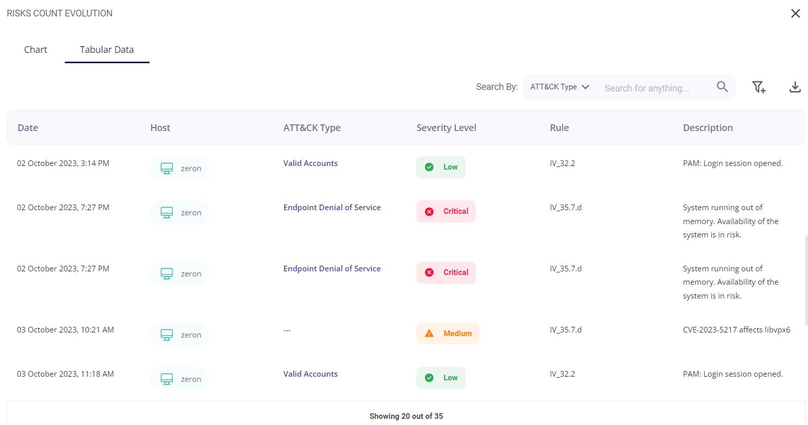Click the Search for anything input field

coord(654,88)
